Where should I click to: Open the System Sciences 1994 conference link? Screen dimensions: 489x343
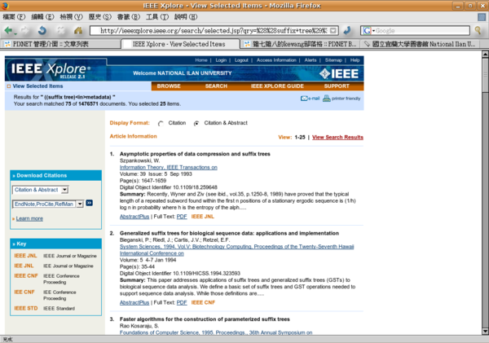click(236, 250)
